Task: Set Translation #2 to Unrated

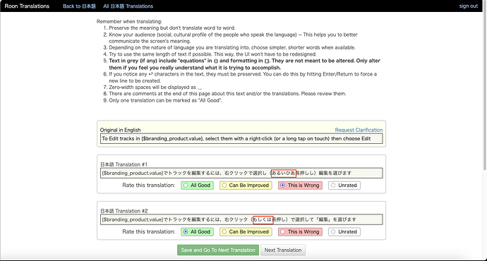Action: point(344,232)
